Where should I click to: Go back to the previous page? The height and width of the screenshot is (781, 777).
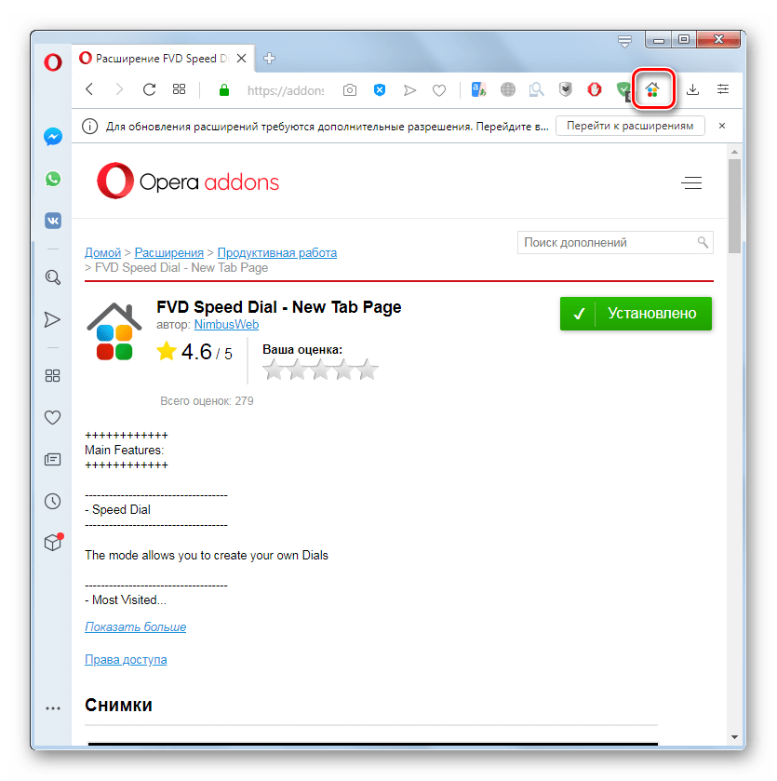(89, 89)
